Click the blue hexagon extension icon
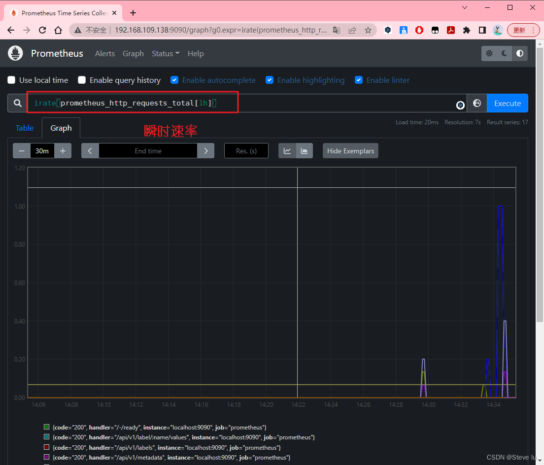The image size is (544, 465). (388, 30)
